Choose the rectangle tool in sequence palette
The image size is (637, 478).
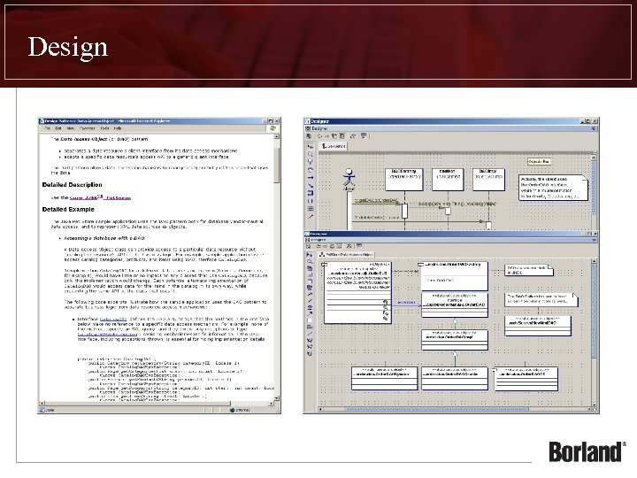click(311, 193)
